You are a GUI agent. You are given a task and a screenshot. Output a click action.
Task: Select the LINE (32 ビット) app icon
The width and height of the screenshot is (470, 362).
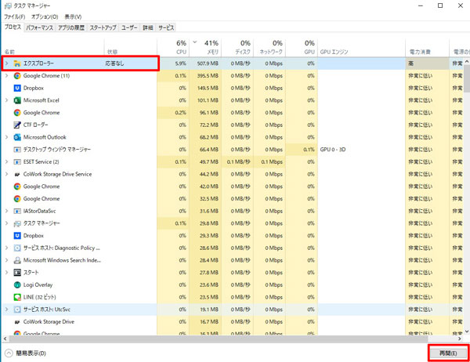click(x=16, y=297)
